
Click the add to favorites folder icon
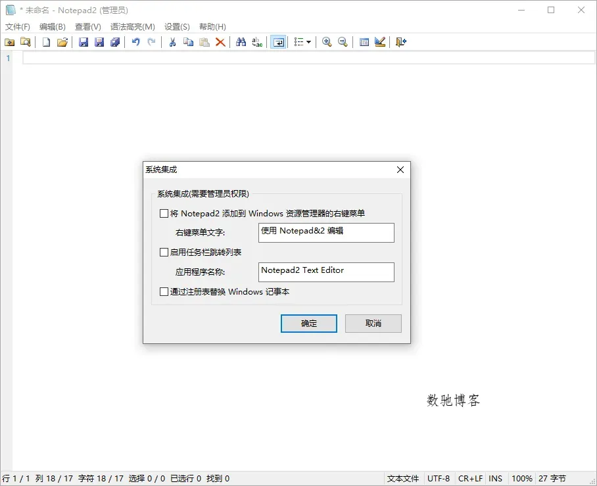click(9, 42)
